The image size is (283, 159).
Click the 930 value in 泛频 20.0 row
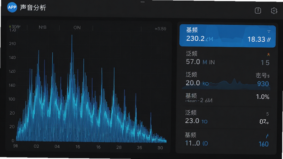pyautogui.click(x=263, y=84)
